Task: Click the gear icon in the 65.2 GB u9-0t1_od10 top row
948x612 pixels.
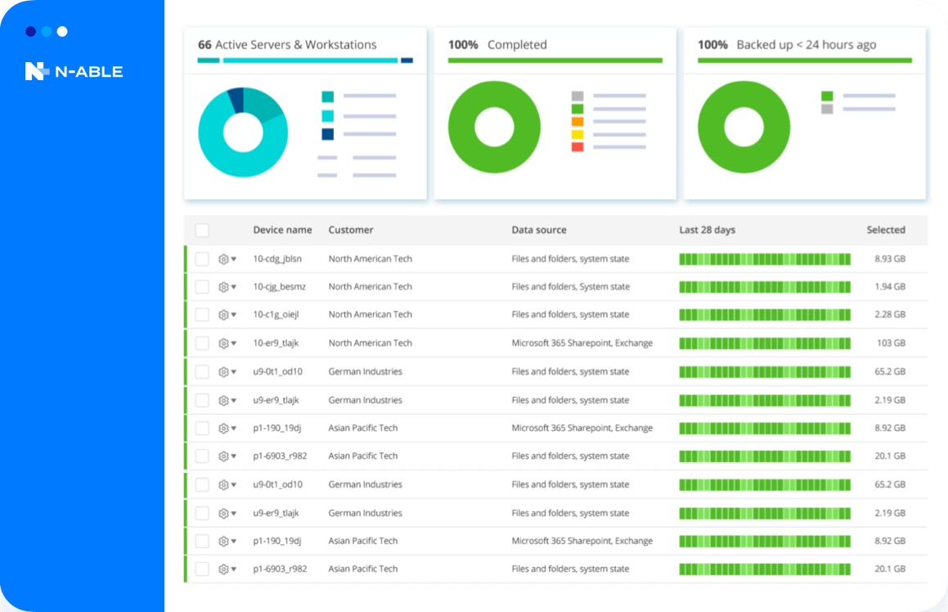Action: tap(223, 371)
